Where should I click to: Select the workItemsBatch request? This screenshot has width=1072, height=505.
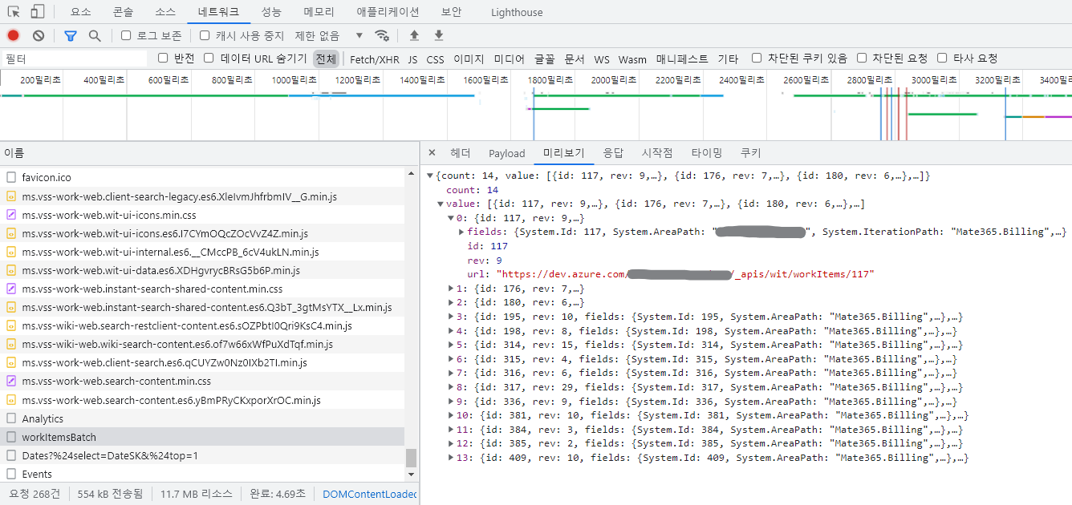click(59, 437)
